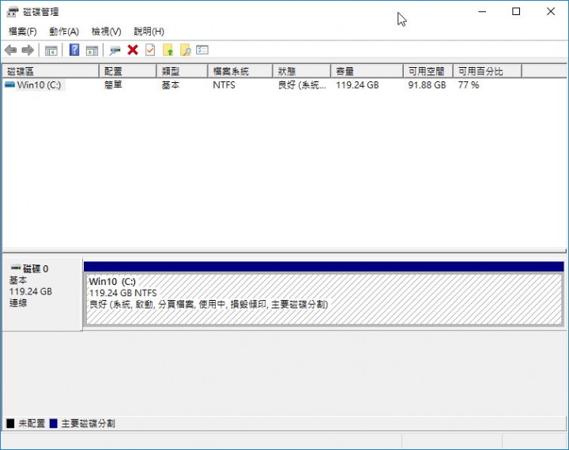Sort by the 類型 column header
The image size is (569, 450).
tap(183, 71)
